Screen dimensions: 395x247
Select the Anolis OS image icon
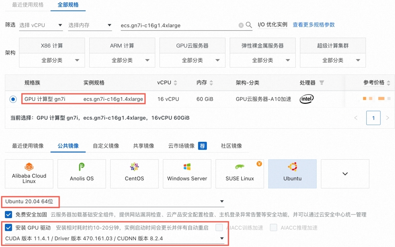coord(81,173)
